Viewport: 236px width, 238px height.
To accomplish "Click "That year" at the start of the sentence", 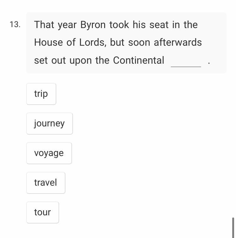I will [x=55, y=25].
